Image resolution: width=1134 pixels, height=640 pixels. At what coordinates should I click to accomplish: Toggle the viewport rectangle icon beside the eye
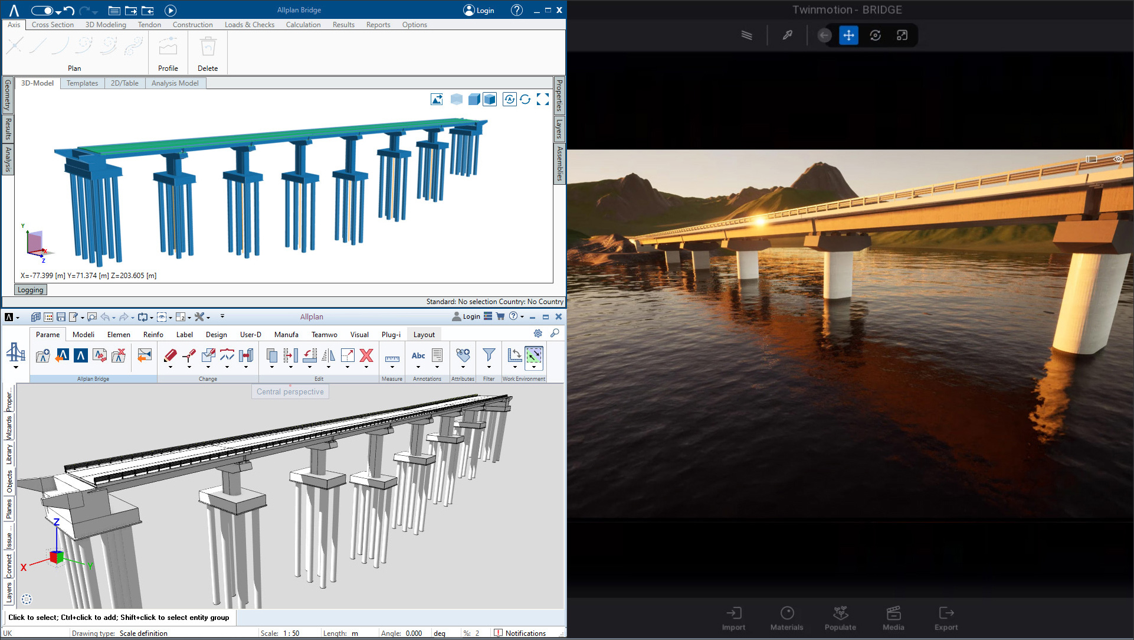(x=1092, y=159)
